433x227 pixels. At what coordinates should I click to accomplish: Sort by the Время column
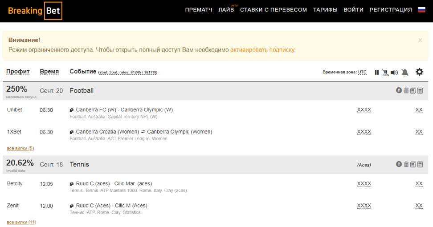pos(49,72)
